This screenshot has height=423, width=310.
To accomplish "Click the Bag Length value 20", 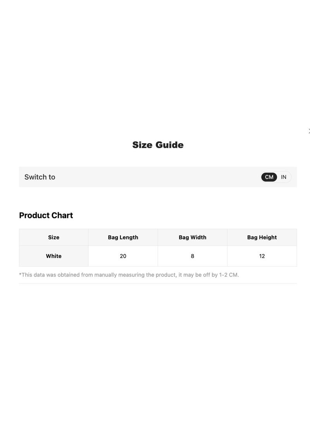I will [x=123, y=256].
